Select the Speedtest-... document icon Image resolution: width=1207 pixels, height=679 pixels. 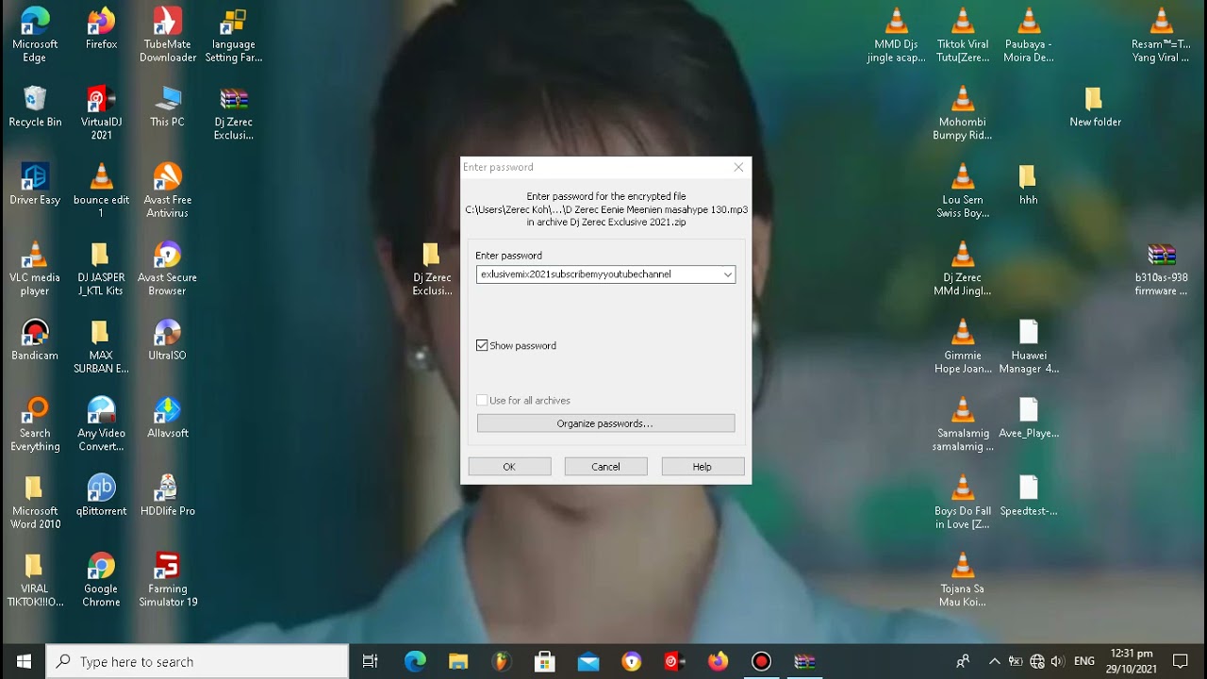pos(1029,496)
